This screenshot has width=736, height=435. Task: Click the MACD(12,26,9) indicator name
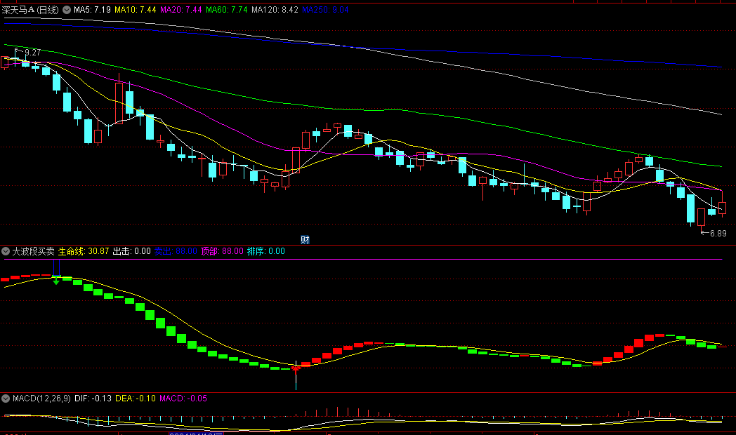click(41, 399)
